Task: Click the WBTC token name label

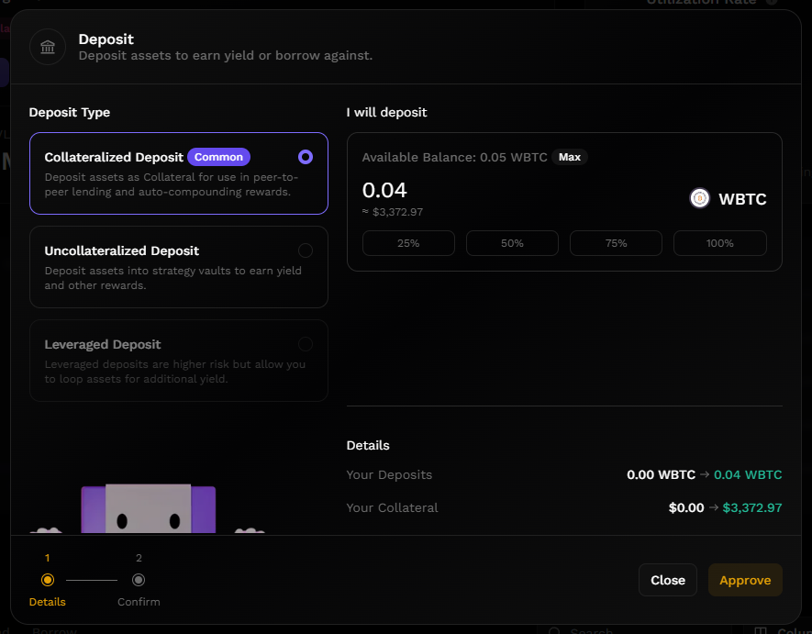Action: coord(742,199)
